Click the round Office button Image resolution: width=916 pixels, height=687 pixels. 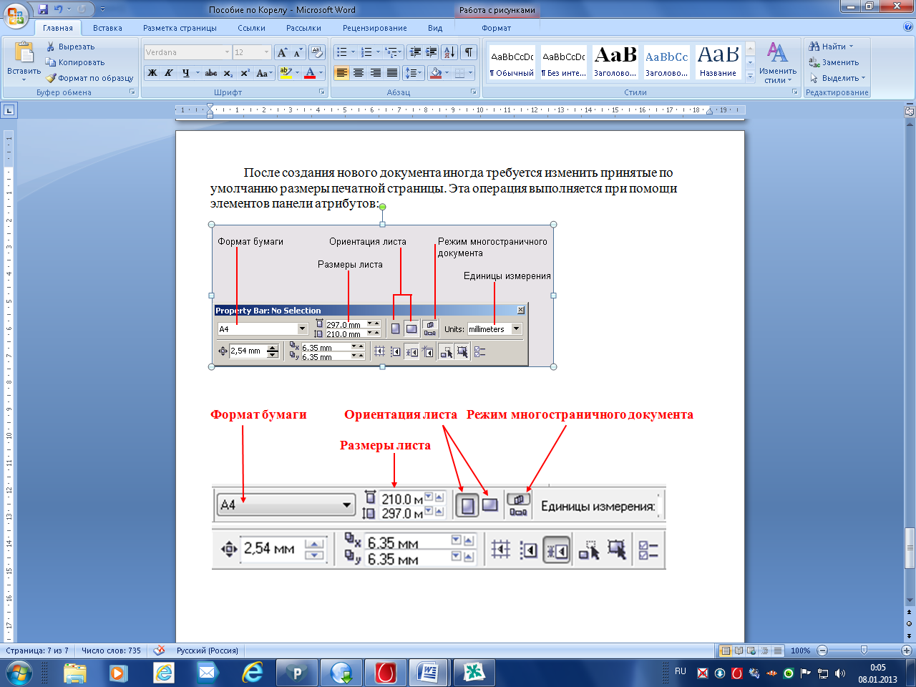(16, 15)
